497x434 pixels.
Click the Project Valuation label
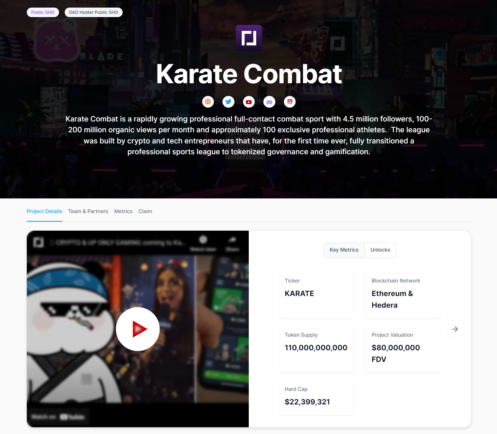coord(392,335)
